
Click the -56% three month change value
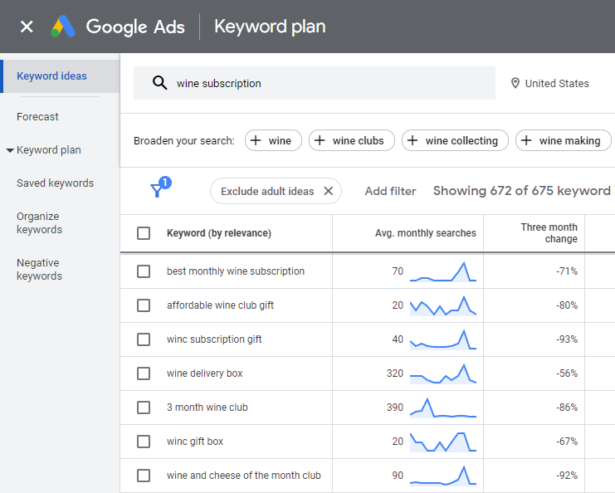tap(567, 373)
